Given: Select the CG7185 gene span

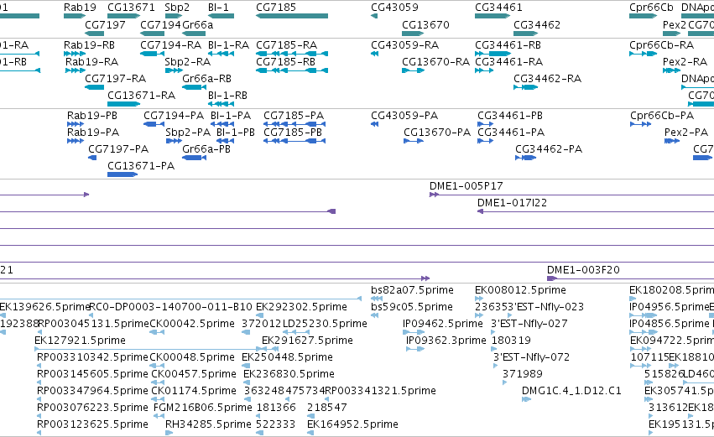Looking at the screenshot, I should [292, 16].
